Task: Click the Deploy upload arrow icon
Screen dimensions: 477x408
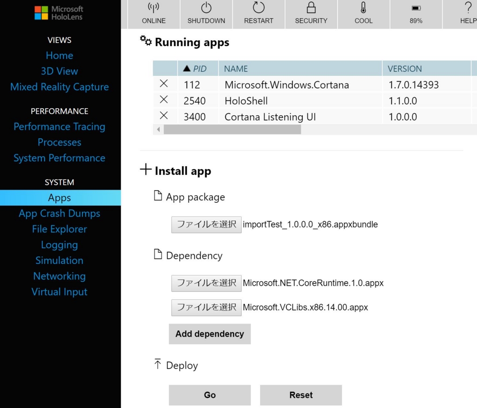Action: click(157, 364)
